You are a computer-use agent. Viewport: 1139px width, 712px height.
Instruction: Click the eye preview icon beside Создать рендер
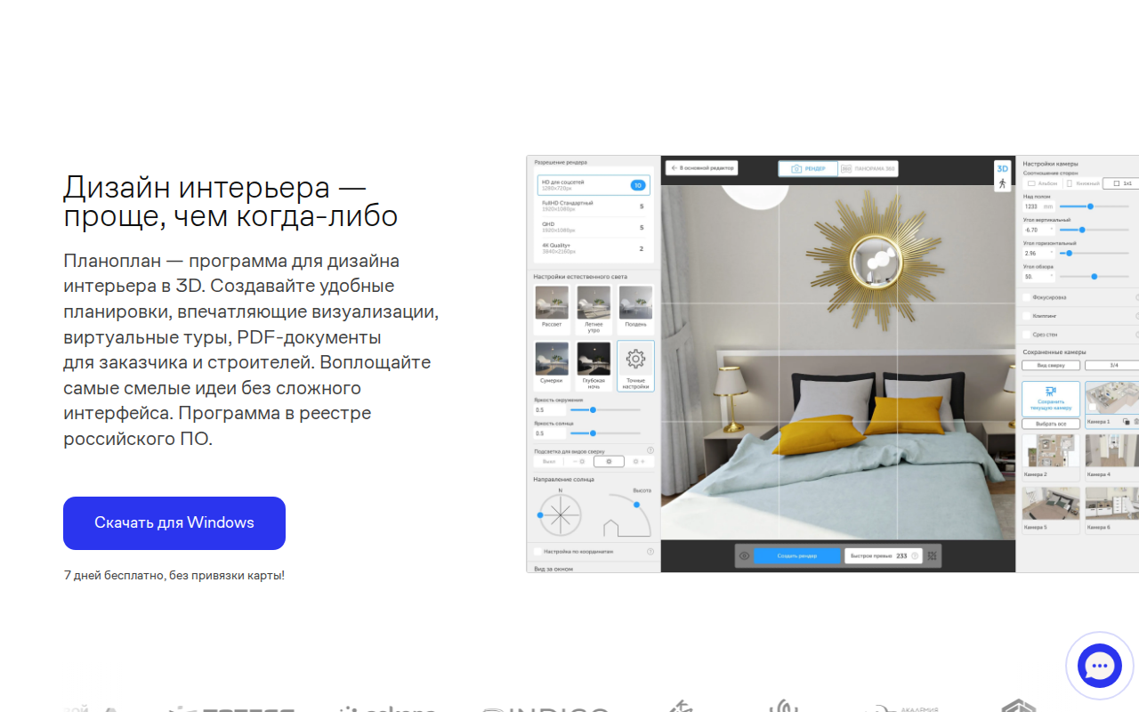pos(745,555)
